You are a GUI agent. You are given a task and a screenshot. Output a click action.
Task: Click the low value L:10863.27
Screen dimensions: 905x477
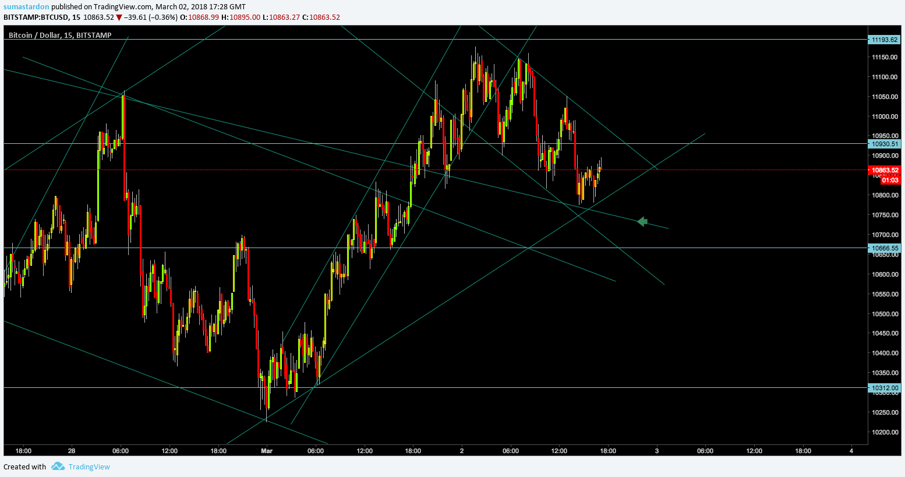(281, 17)
